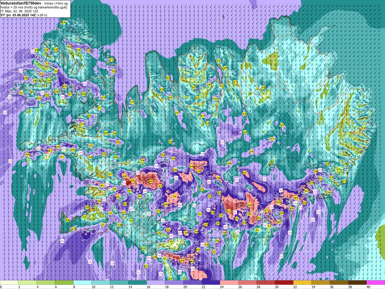Click the "Vindur (10m) og" title text

click(x=57, y=3)
